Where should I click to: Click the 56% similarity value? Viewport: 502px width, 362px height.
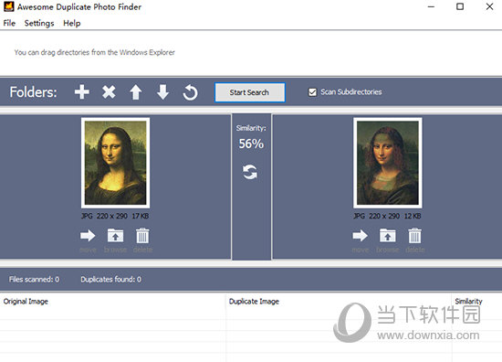[x=251, y=144]
